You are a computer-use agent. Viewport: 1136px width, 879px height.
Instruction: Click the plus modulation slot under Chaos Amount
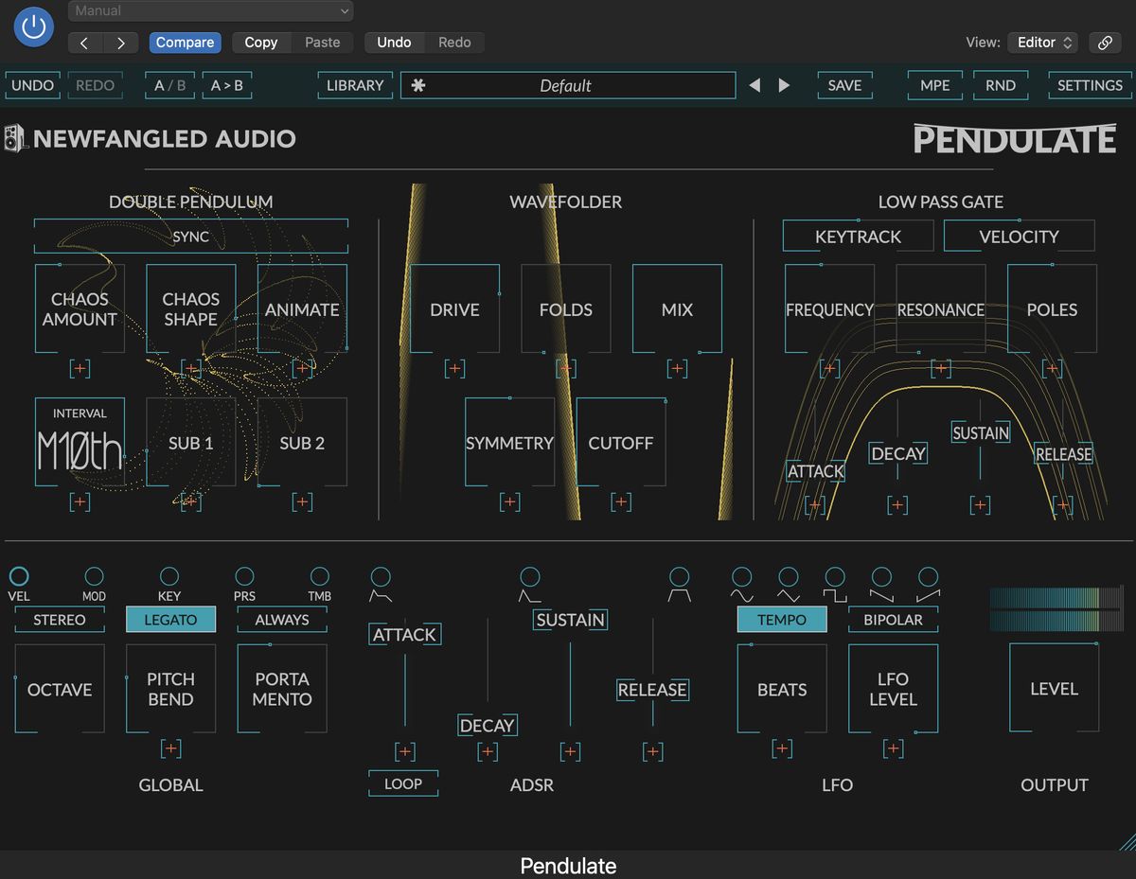tap(80, 368)
